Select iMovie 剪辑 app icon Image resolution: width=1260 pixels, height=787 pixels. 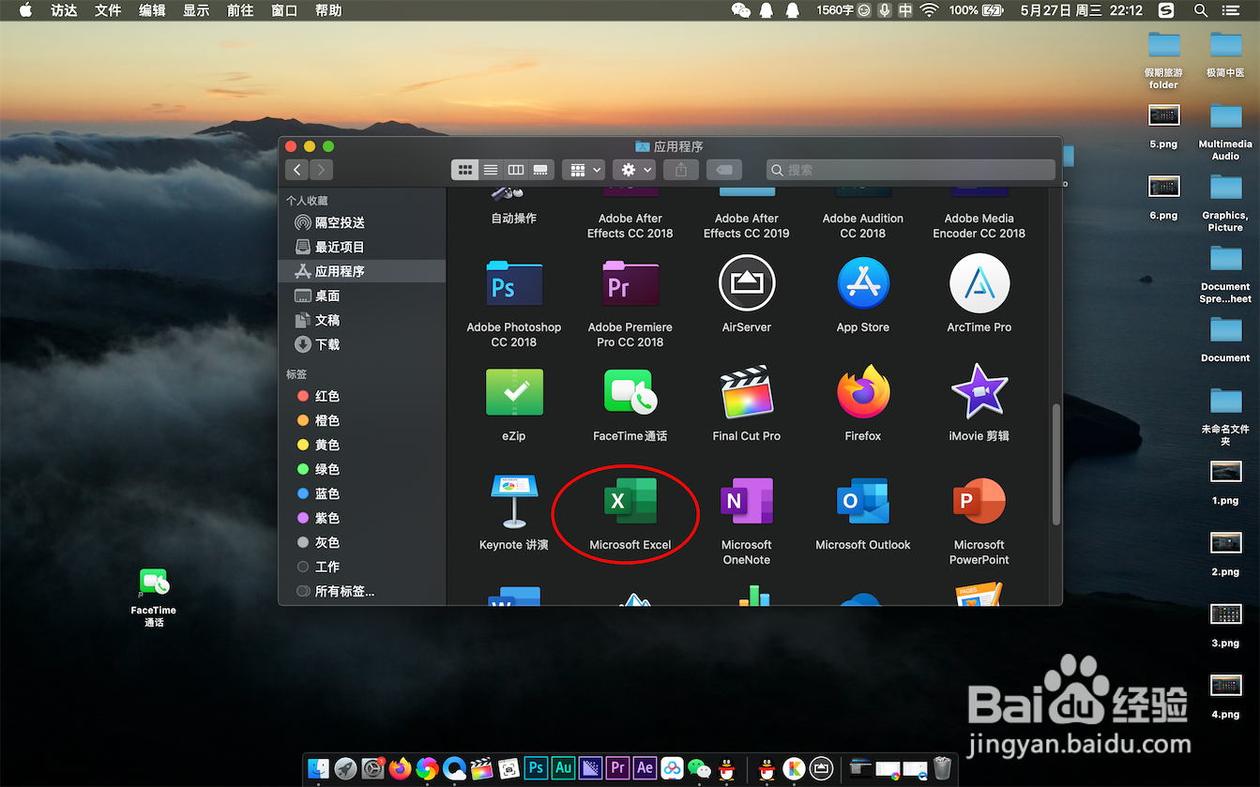pos(979,392)
